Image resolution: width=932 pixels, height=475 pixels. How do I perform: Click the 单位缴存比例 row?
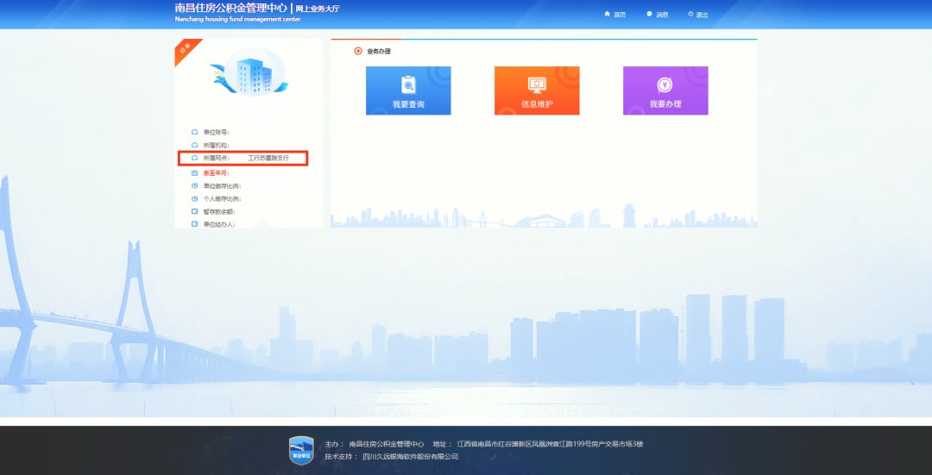(x=222, y=185)
